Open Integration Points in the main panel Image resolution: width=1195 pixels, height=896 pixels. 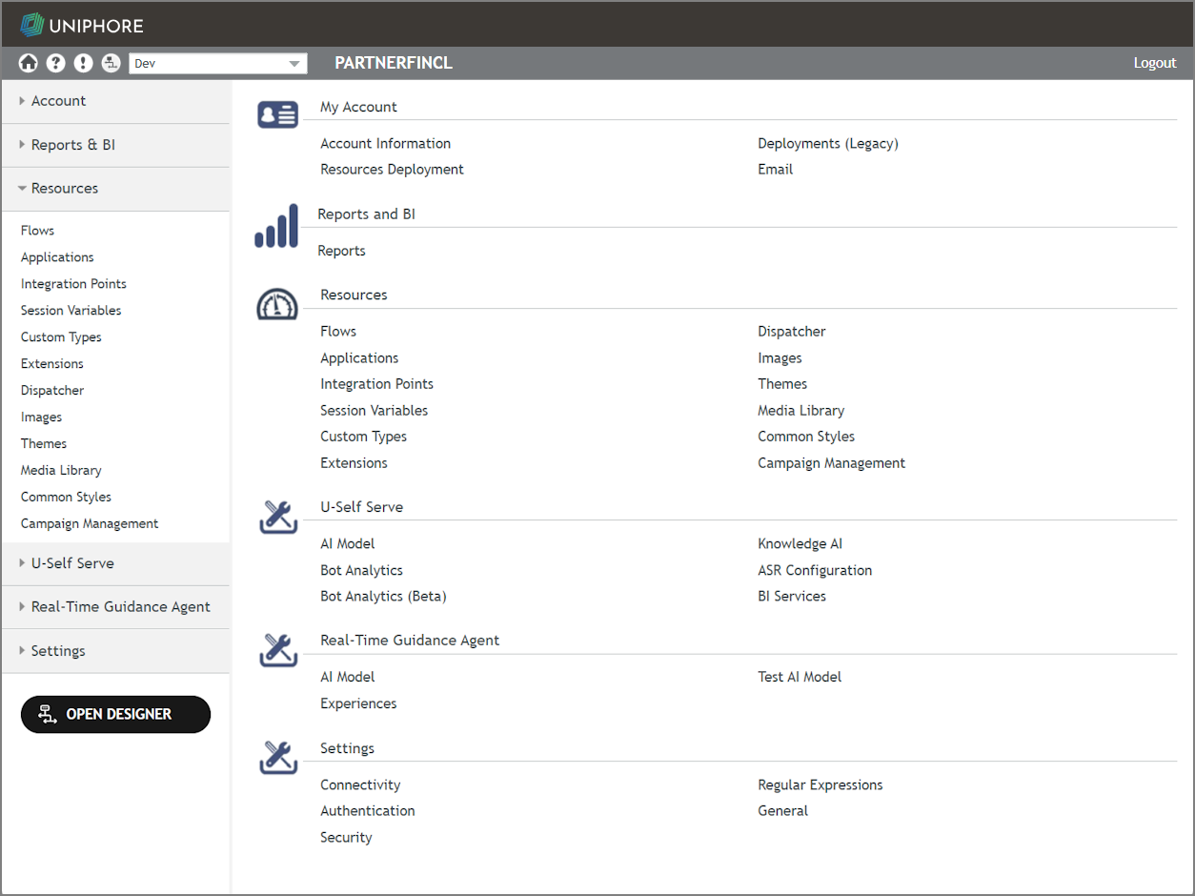click(377, 384)
